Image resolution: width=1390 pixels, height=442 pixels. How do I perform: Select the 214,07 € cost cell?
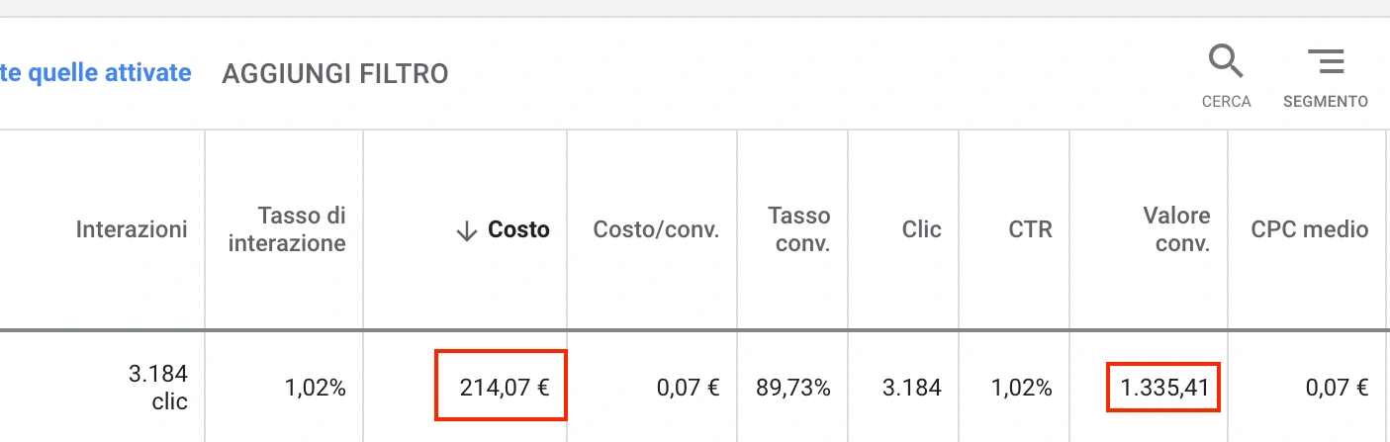click(504, 388)
